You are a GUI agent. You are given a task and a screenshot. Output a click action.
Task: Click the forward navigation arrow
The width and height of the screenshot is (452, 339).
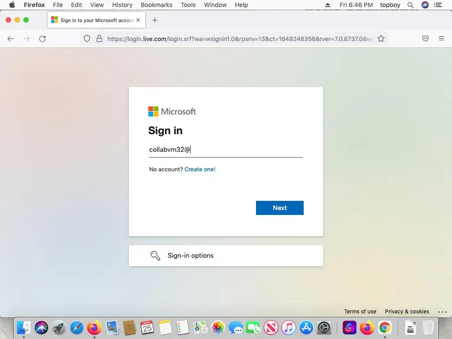[x=26, y=39]
